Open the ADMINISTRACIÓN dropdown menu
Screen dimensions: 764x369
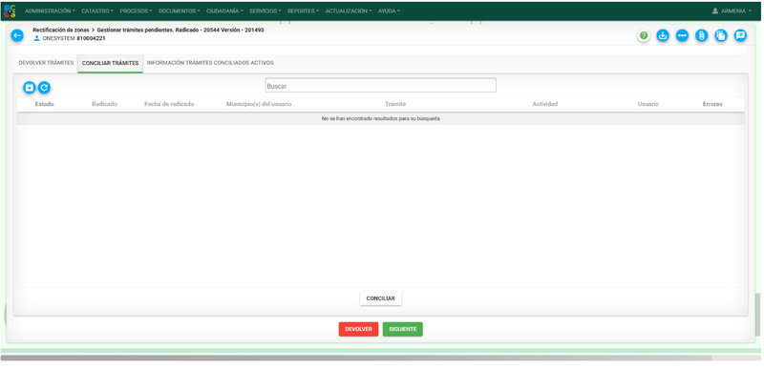(x=50, y=10)
